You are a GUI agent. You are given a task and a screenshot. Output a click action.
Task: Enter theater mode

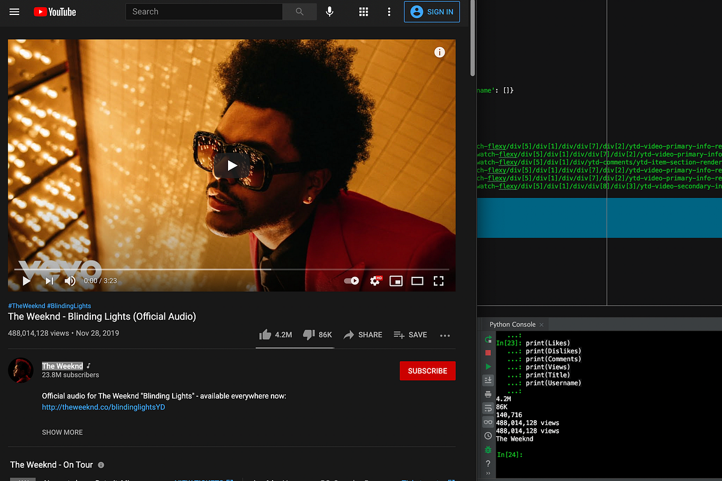[x=418, y=281]
